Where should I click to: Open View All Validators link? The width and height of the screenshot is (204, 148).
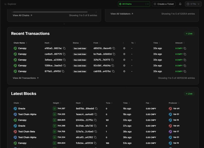pos(122,14)
